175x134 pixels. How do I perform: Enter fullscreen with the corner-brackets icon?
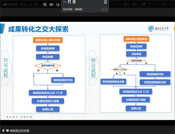149,5
